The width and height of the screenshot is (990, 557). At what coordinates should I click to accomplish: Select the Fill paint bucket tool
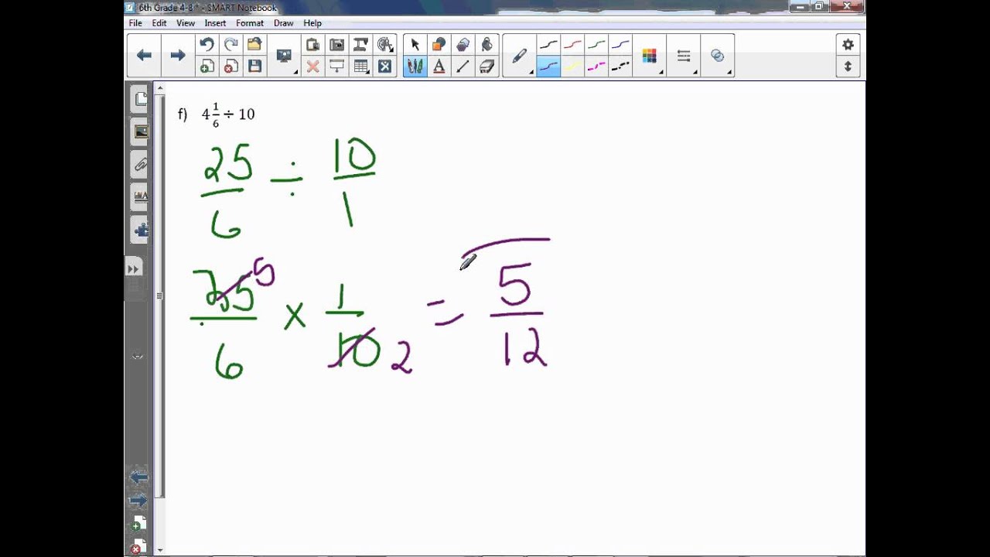(487, 45)
